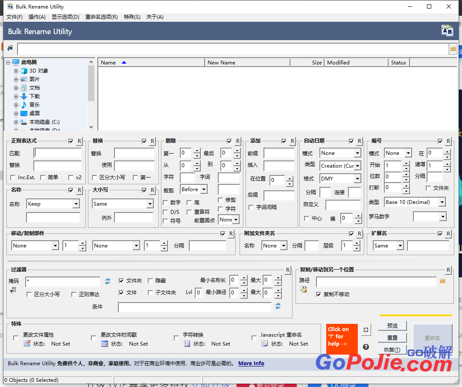Screen dimensions: 462x387
Task: Reset the 正则表达式 section with its R button
Action: pyautogui.click(x=79, y=141)
